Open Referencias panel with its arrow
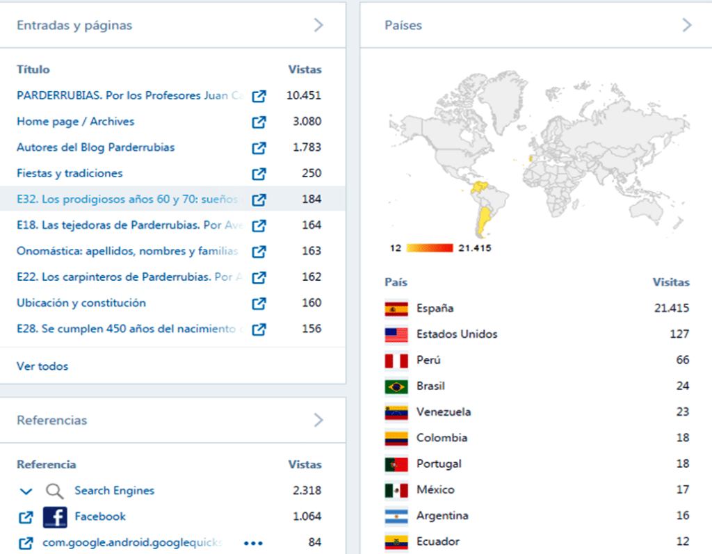 click(x=318, y=420)
